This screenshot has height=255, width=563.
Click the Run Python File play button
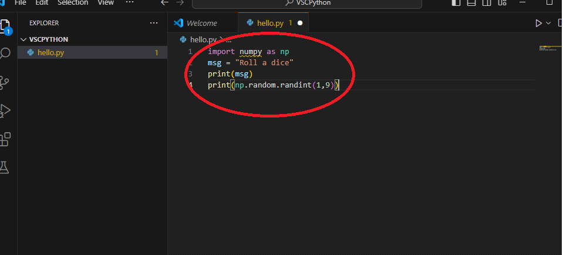[x=538, y=23]
